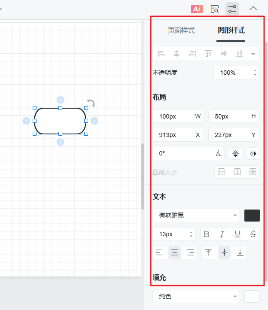Open the white fill color swatch
Screen dimensions: 268x310
[252, 296]
